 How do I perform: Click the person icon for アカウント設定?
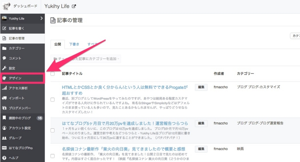(4, 128)
